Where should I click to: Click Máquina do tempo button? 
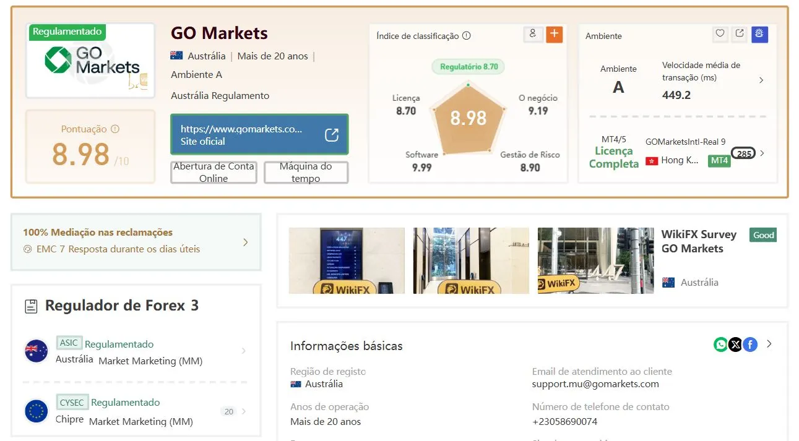[x=306, y=173]
